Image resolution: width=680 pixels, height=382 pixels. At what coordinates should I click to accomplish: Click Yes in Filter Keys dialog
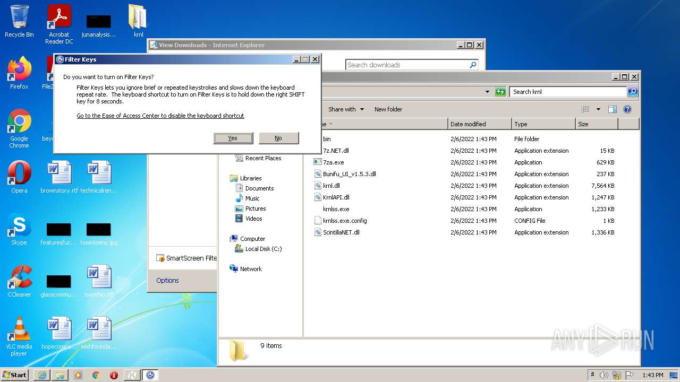click(x=233, y=138)
